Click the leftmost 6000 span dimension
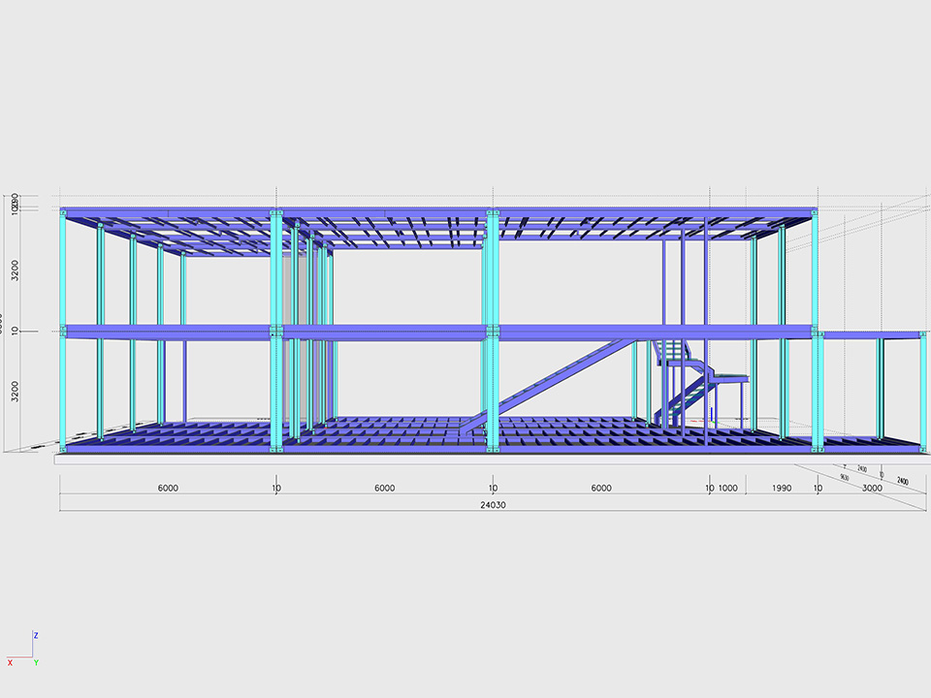This screenshot has height=698, width=931. click(x=168, y=489)
